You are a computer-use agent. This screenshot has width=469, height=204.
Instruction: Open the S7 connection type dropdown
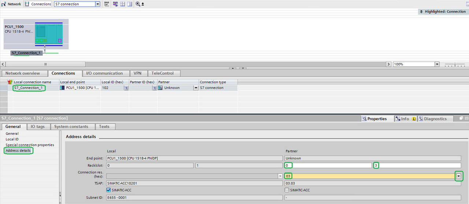pyautogui.click(x=97, y=4)
